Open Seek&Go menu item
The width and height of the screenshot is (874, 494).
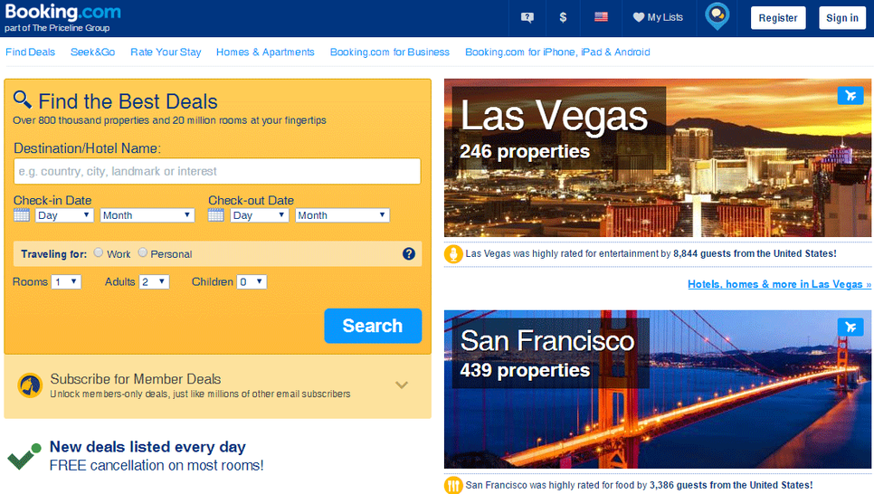click(x=92, y=52)
